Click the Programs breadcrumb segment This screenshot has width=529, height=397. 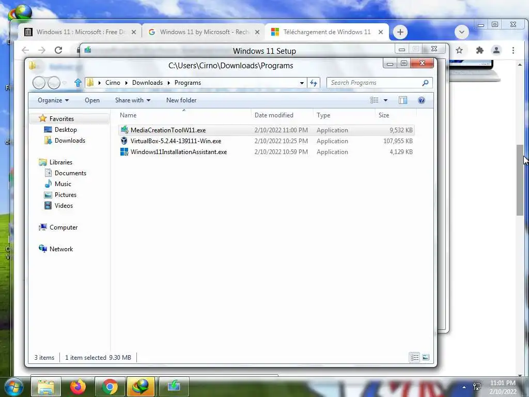click(x=188, y=83)
